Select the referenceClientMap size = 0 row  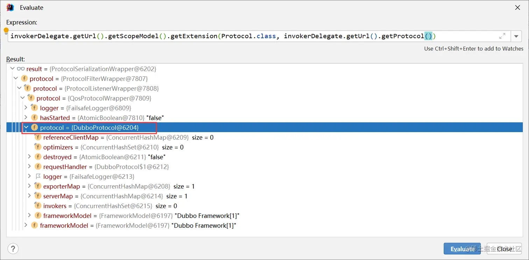264,137
